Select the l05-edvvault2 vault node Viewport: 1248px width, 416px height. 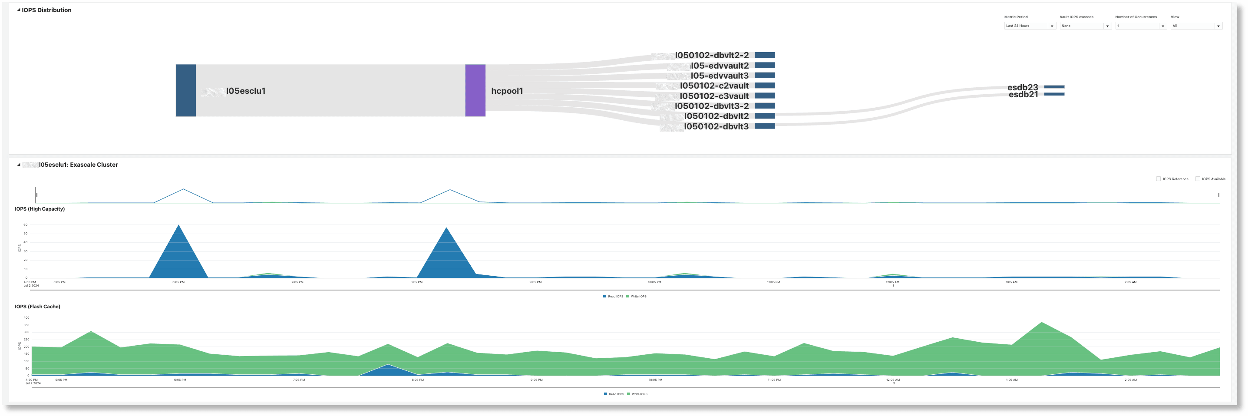[766, 65]
